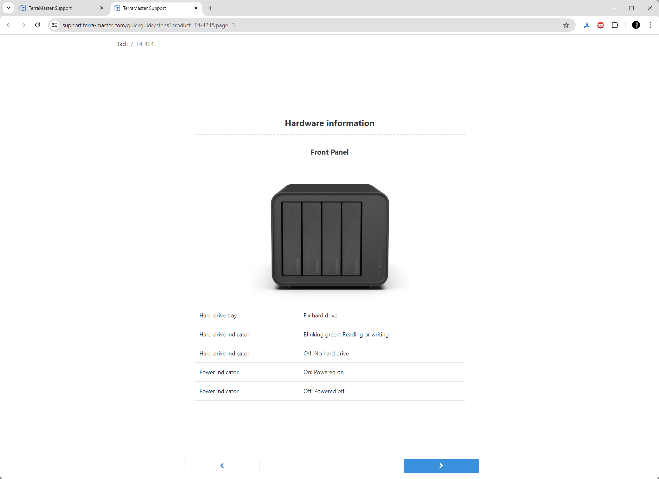The image size is (659, 479).
Task: Click the red extension icon in the toolbar
Action: click(x=600, y=25)
